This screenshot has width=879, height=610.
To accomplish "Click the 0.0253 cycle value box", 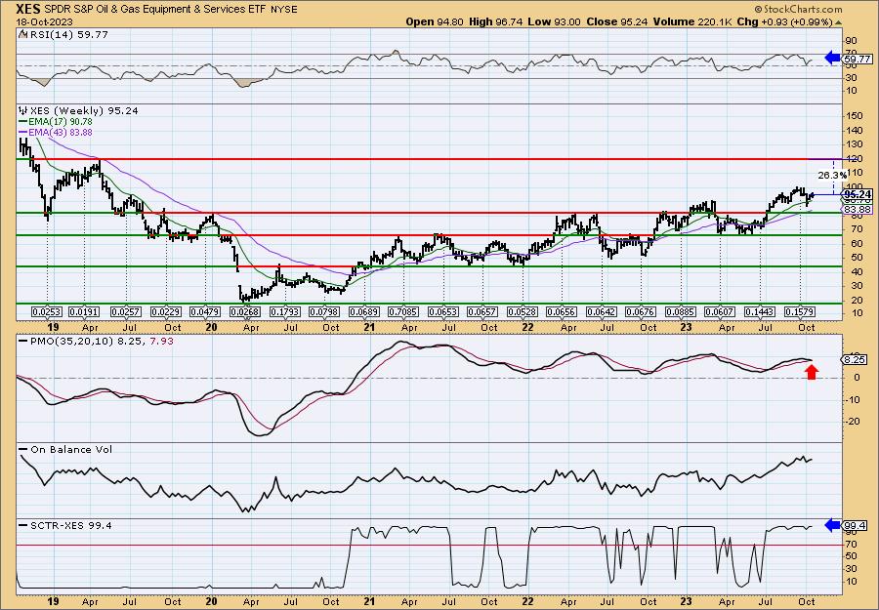I will 46,311.
